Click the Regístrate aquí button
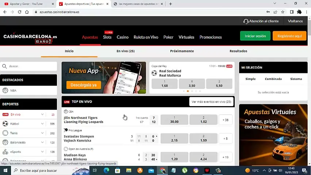This screenshot has height=175, width=311. tap(289, 36)
